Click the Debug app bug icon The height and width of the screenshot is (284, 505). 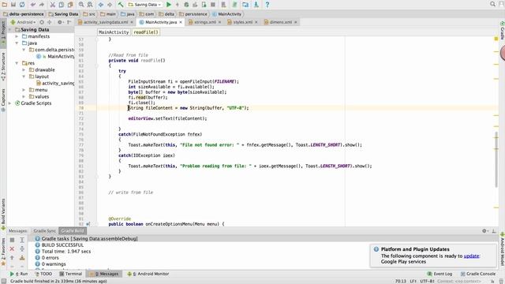click(186, 5)
